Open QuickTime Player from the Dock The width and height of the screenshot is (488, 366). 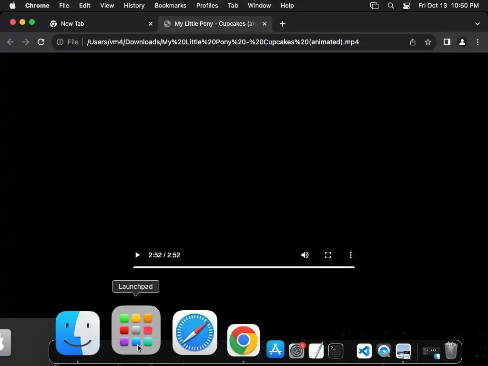[x=384, y=351]
